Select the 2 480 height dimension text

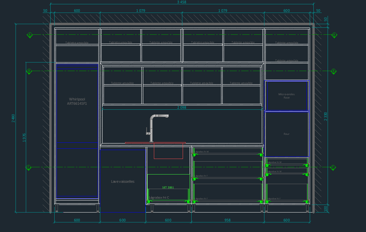click(13, 118)
